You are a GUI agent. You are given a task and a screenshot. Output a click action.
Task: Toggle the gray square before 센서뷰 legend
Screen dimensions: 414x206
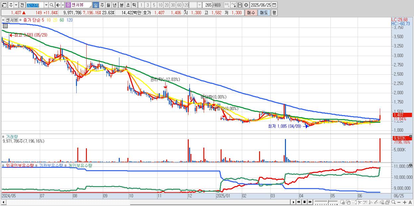click(3, 20)
